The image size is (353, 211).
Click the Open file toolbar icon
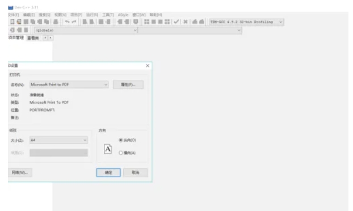coord(19,22)
